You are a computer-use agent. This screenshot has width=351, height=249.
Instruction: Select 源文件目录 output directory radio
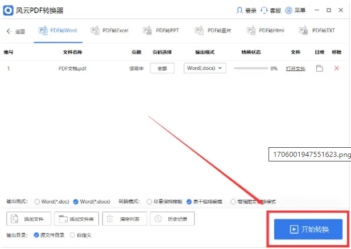[x=36, y=235]
